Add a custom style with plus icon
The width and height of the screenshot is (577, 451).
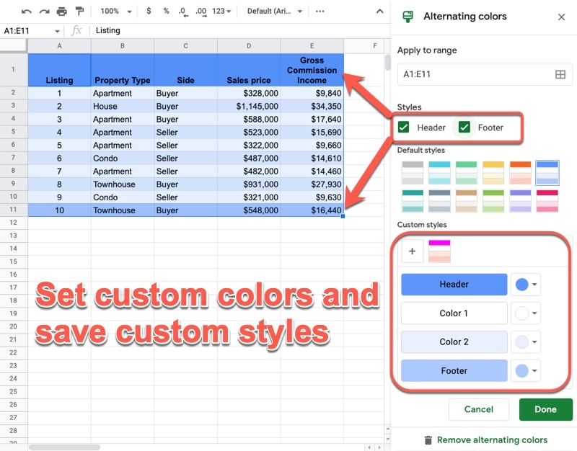tap(412, 251)
